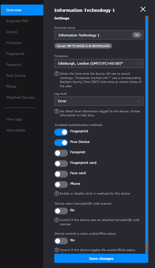Click the onsite/offsite status help icon
This screenshot has width=155, height=268.
[56, 250]
